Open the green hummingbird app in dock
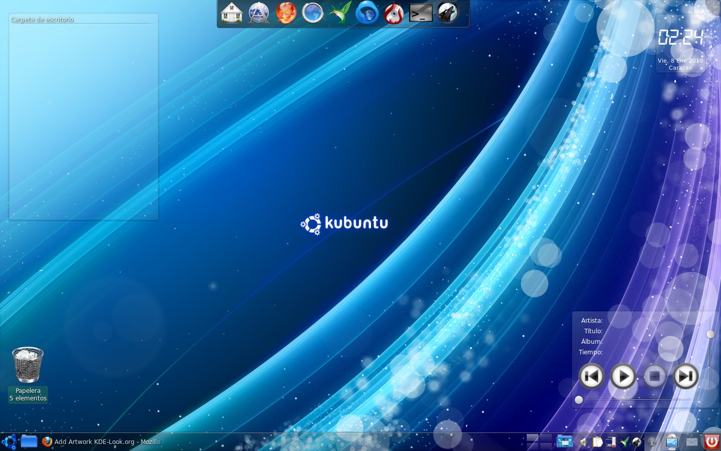 (340, 13)
